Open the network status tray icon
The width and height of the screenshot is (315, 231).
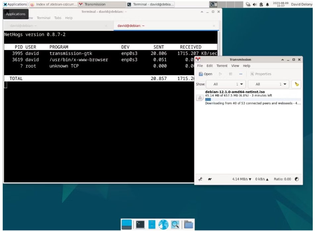point(248,4)
